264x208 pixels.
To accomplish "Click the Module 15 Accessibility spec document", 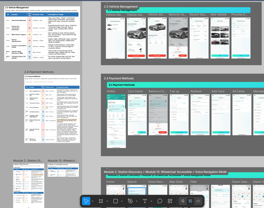I will point(63,170).
